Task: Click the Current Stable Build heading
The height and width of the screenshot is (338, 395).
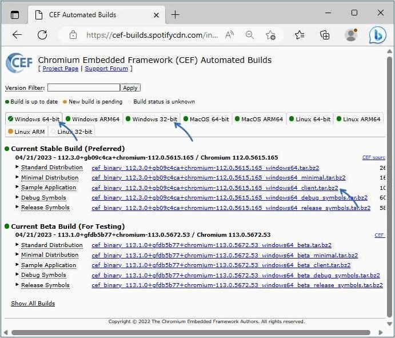Action: 68,149
